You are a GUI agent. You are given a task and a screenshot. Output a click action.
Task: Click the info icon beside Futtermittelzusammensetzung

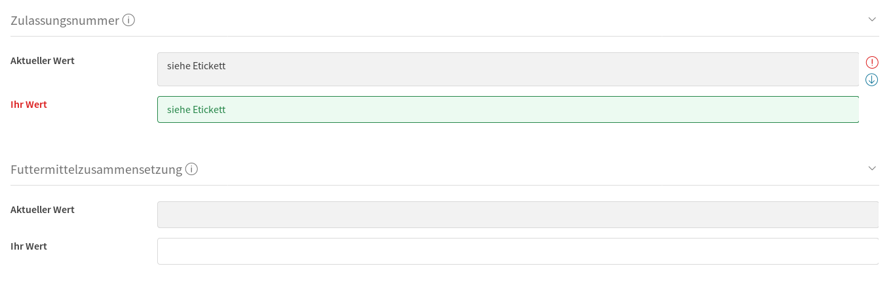pos(191,169)
